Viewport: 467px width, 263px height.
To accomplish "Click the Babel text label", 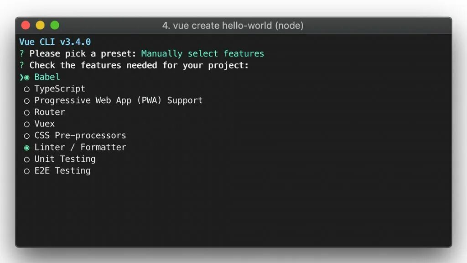I will tap(47, 77).
